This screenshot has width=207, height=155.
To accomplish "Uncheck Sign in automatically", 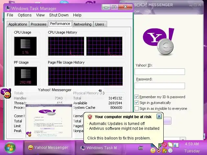I will tap(136, 103).
